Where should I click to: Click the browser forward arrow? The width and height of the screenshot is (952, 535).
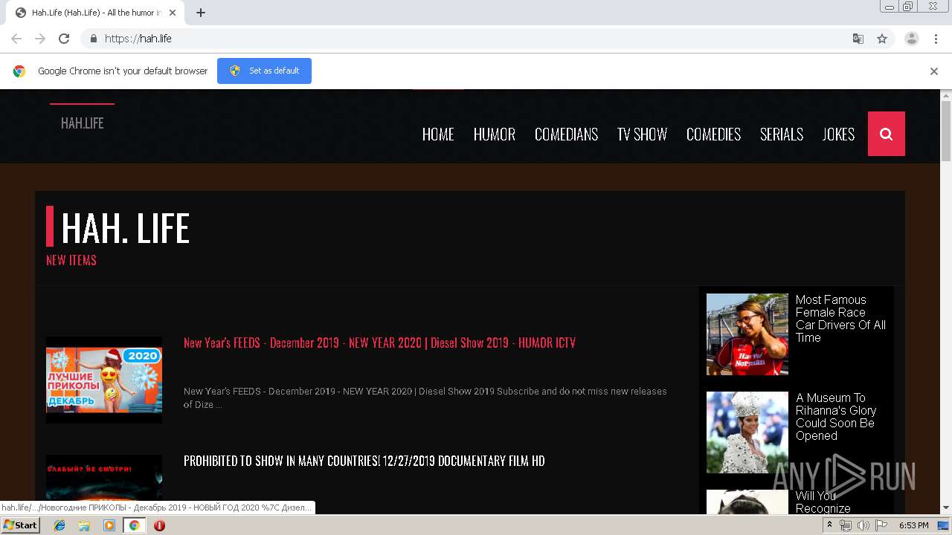click(x=40, y=39)
